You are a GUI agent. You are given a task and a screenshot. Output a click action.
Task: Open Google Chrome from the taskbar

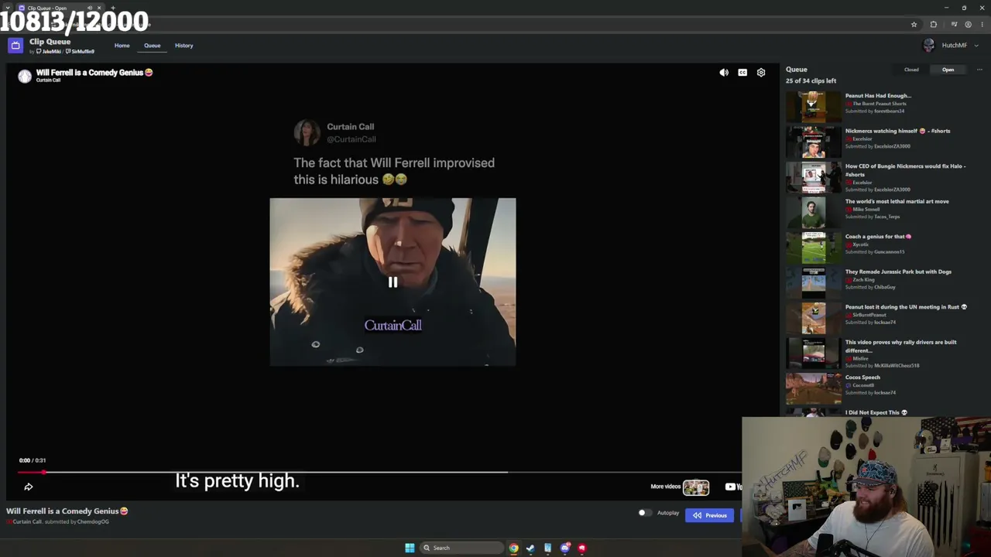coord(513,548)
